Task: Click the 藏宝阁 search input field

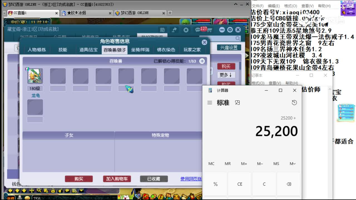Action: (x=220, y=38)
